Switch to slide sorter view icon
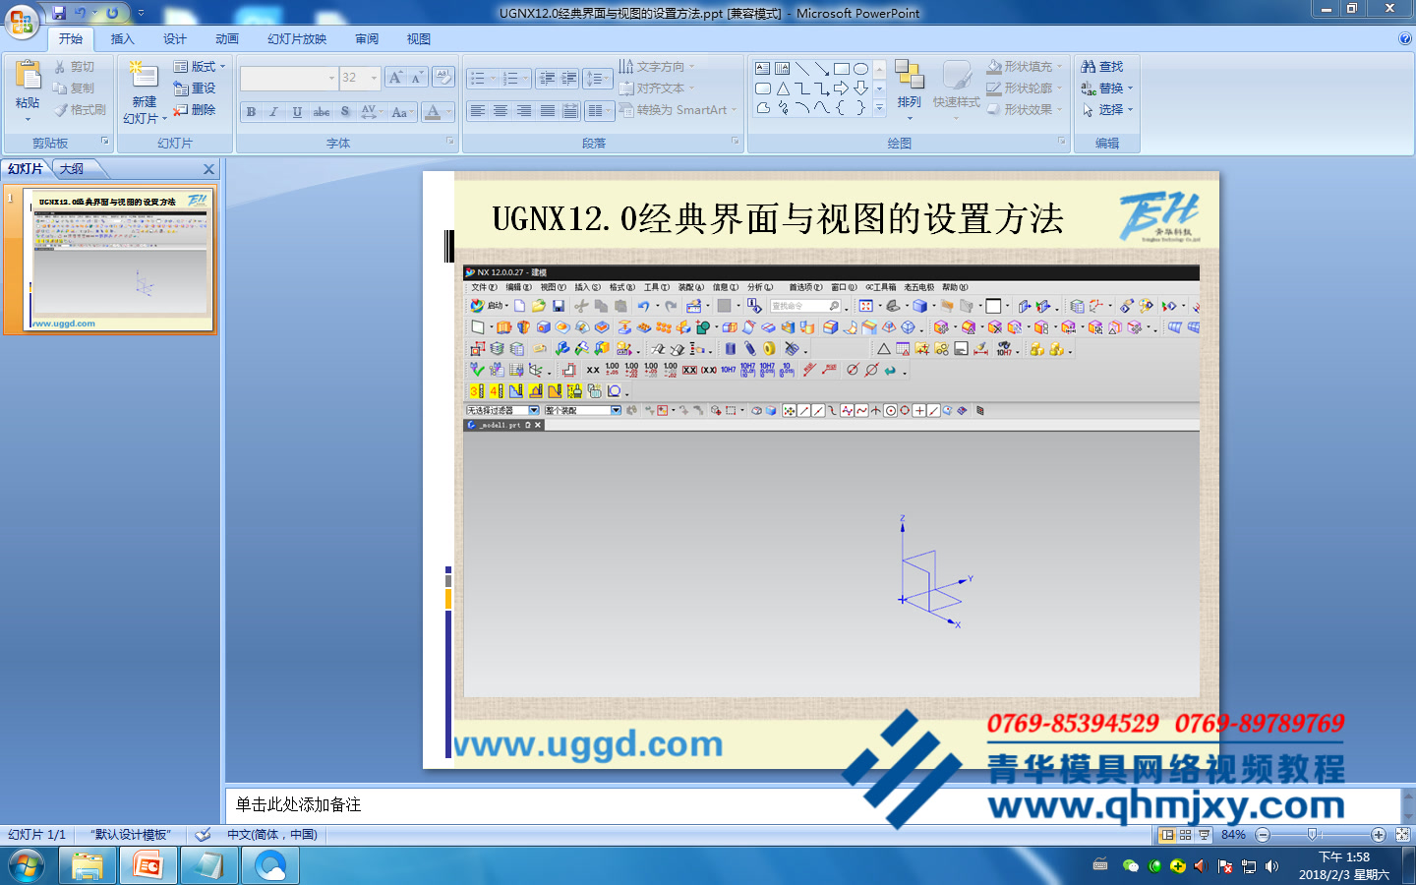 tap(1185, 835)
